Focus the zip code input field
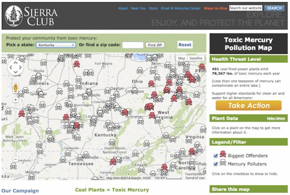290x195 pixels. click(133, 45)
